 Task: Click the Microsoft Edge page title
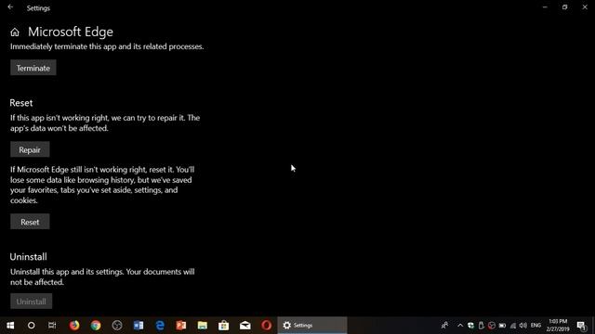click(x=71, y=32)
